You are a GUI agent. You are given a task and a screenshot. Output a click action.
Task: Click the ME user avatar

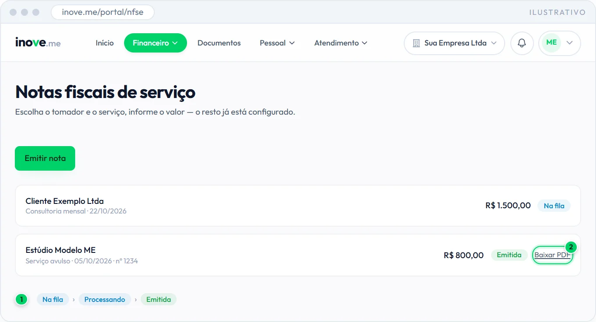click(x=551, y=42)
